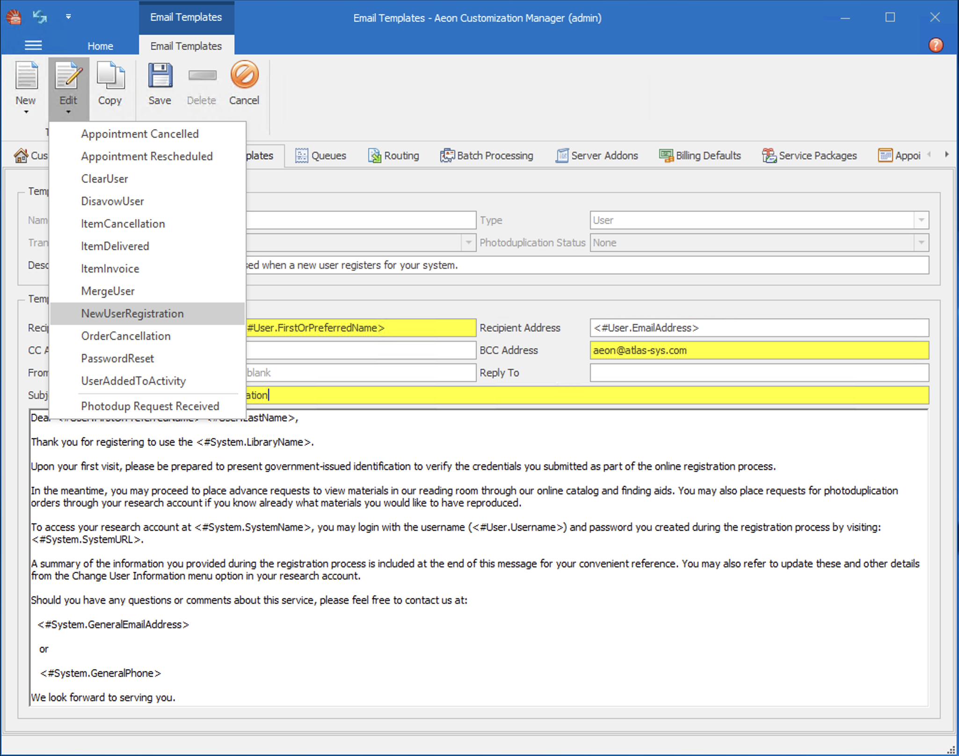Image resolution: width=959 pixels, height=756 pixels.
Task: Switch to Batch Processing tab
Action: [x=487, y=155]
